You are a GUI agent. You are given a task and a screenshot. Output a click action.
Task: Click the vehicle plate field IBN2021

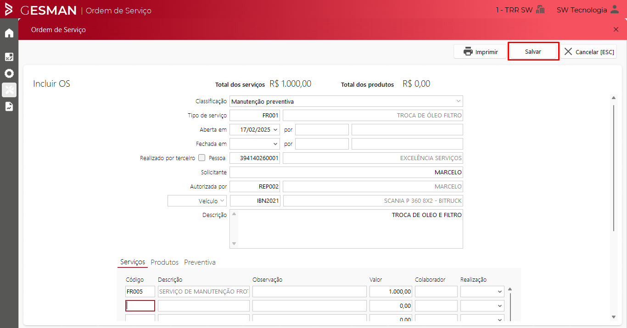[255, 201]
